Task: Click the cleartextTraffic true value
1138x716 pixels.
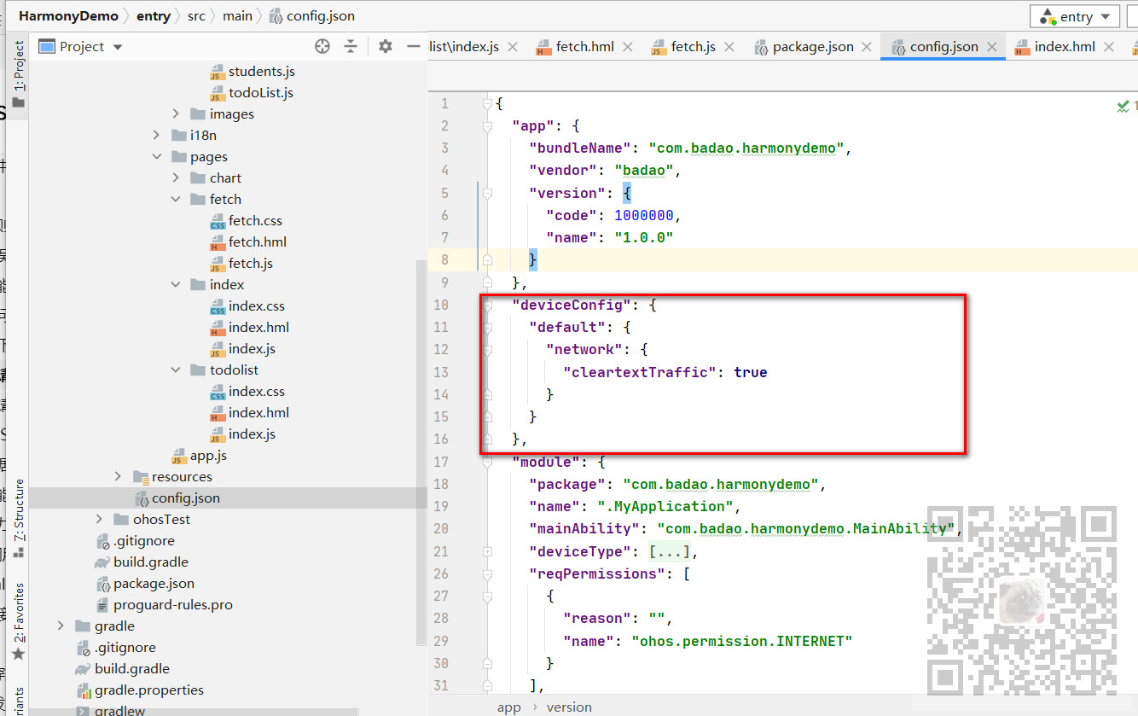Action: coord(750,372)
